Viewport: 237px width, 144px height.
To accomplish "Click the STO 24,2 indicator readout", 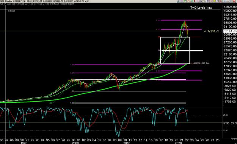I will click(230, 123).
